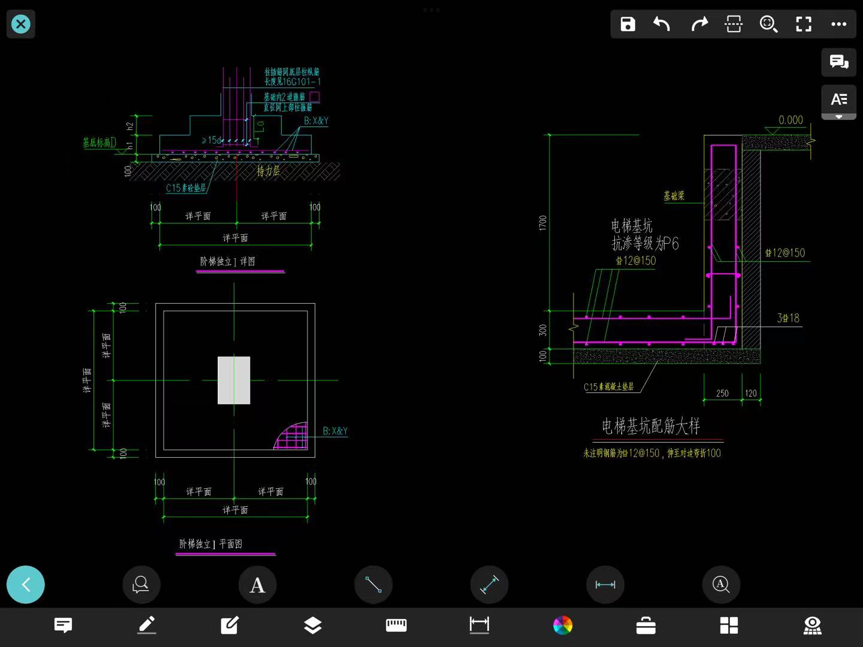Choose the search annotation tool

point(141,584)
